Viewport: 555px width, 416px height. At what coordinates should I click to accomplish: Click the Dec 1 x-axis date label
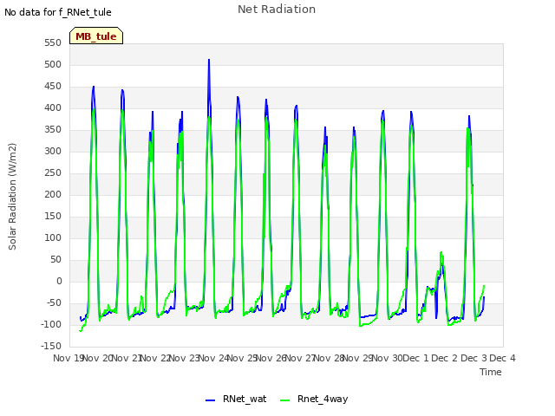pyautogui.click(x=415, y=358)
